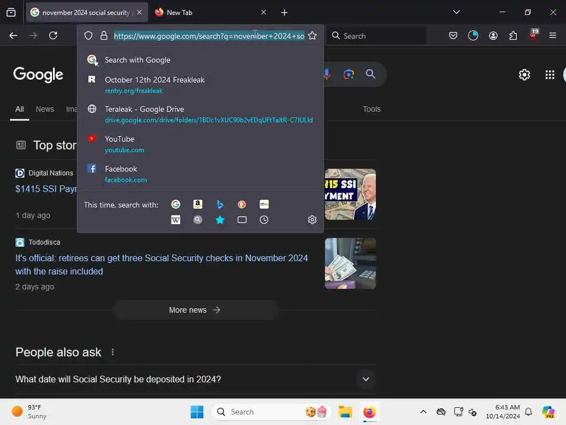
Task: Go back to the previous page
Action: tap(13, 35)
